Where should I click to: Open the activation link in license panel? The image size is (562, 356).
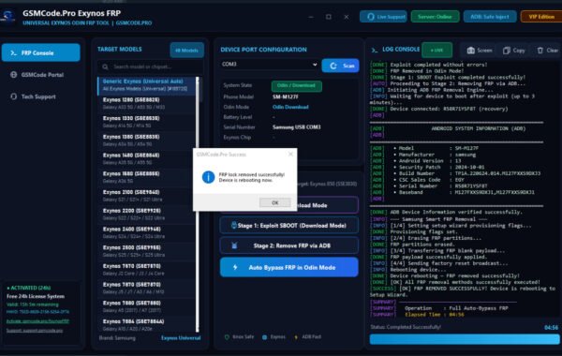(x=37, y=321)
